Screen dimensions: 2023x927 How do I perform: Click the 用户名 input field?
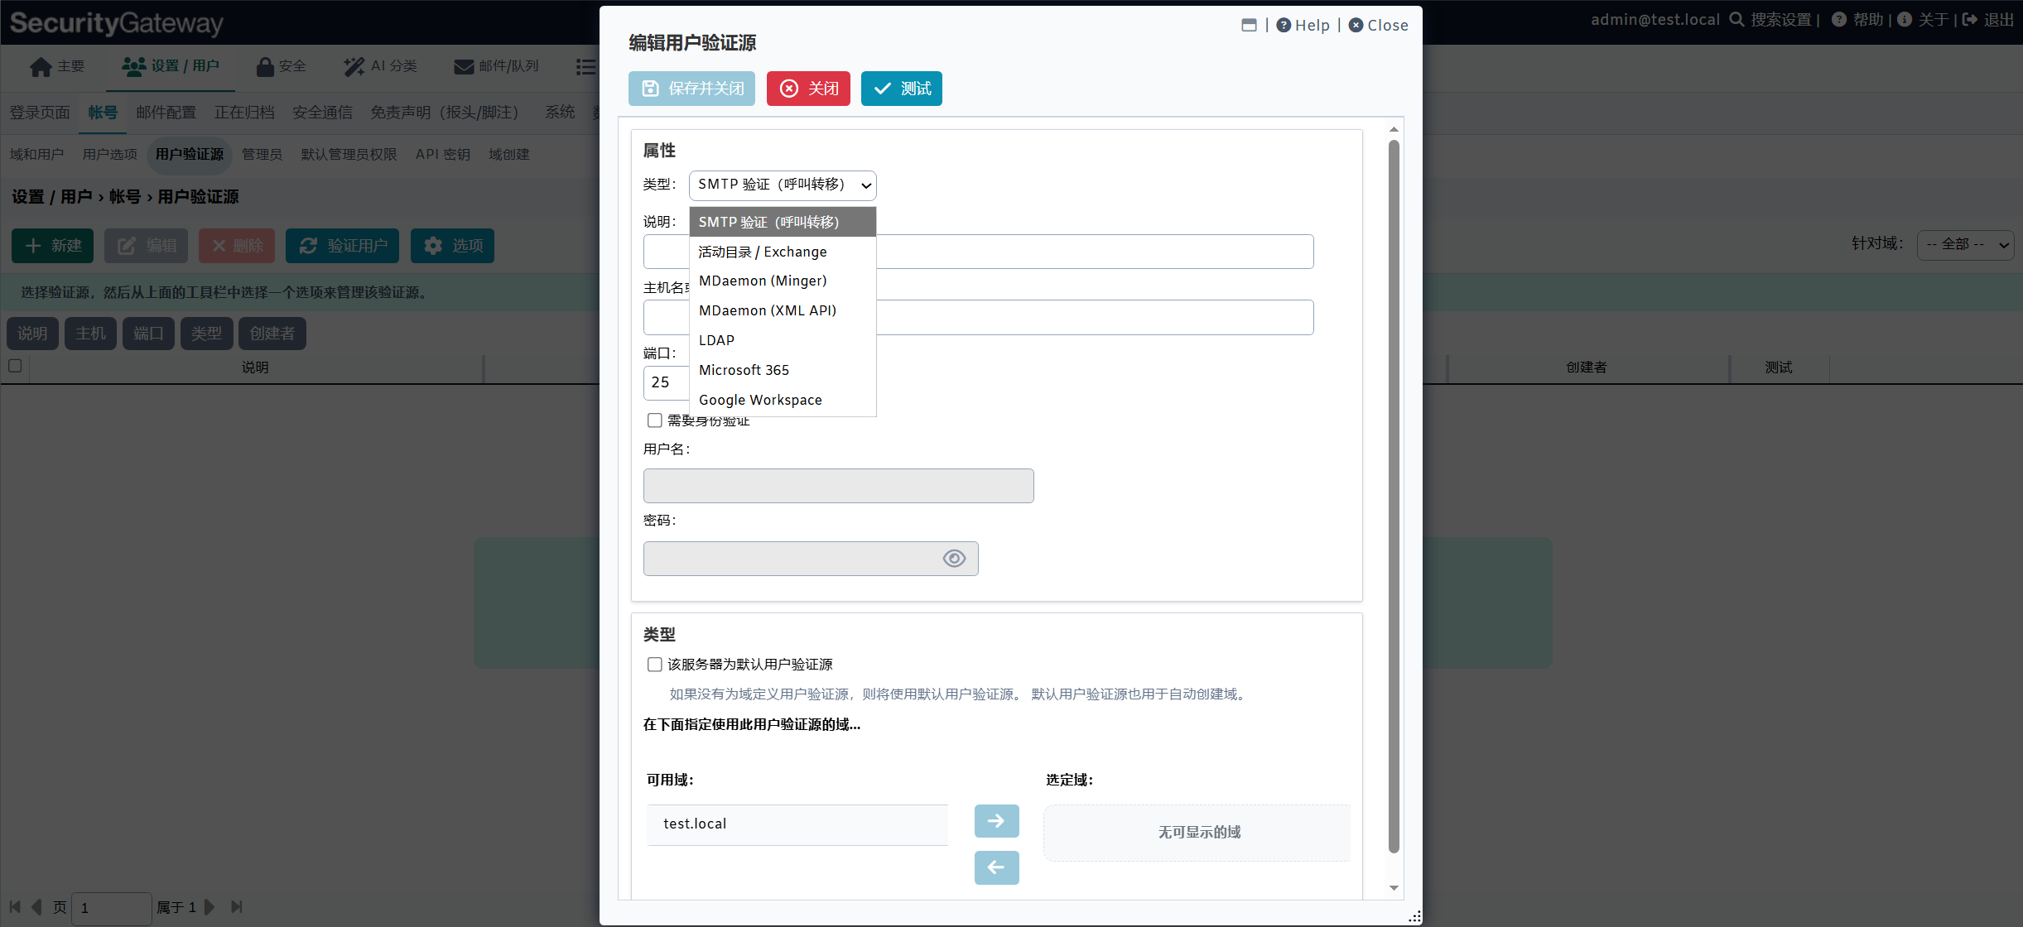[838, 486]
